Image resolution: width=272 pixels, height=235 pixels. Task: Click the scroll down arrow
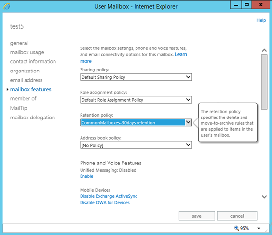(264, 197)
